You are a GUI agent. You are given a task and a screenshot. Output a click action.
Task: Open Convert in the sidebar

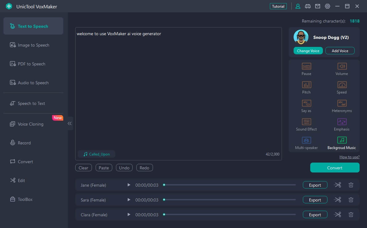(x=33, y=162)
